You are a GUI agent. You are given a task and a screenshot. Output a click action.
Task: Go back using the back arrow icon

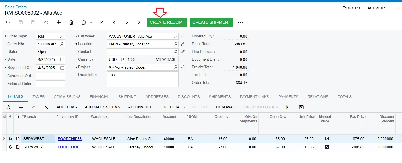tap(8, 22)
